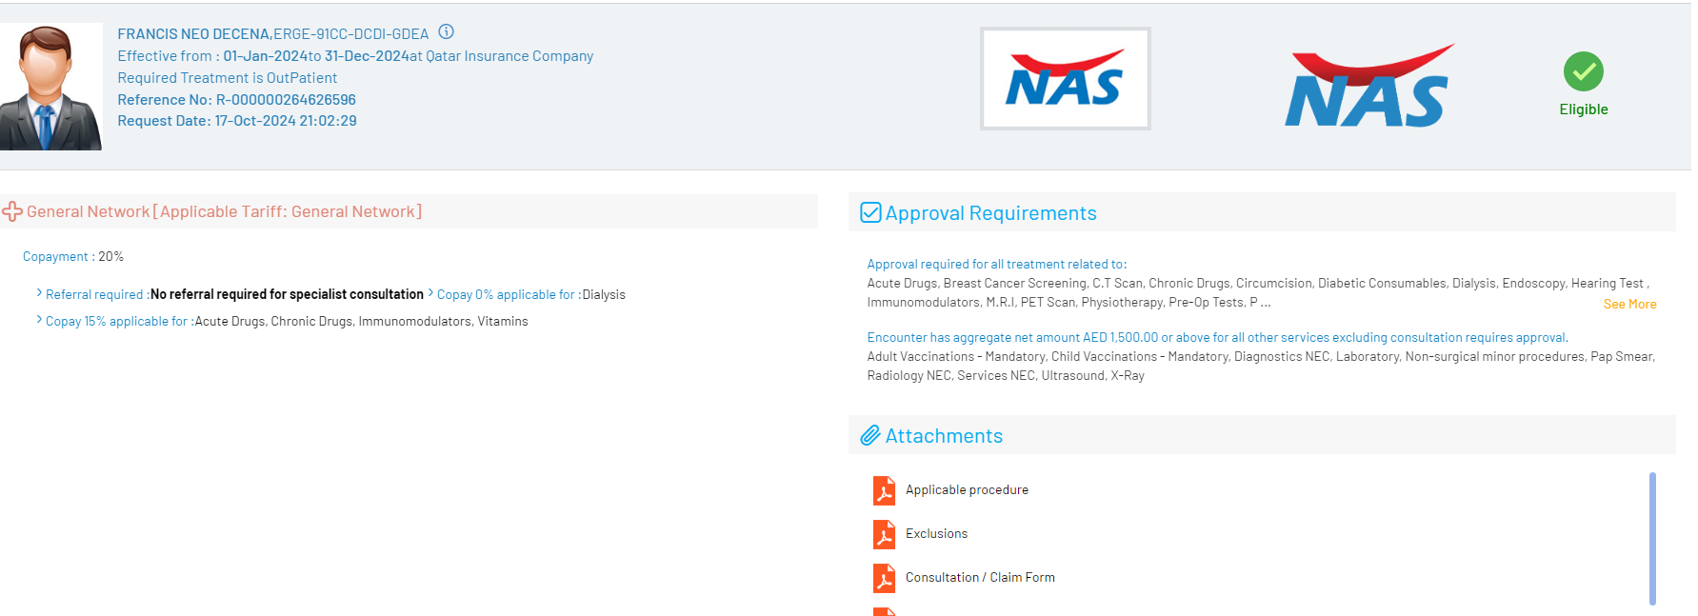Click the Effective from date range line
Screen dimensions: 1698x616
pos(355,56)
